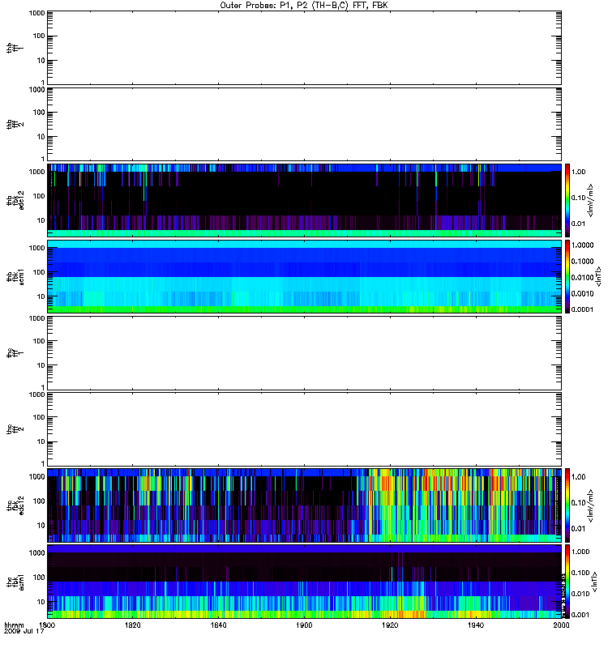
Task: Click the "1820" time axis label
Action: coord(132,625)
